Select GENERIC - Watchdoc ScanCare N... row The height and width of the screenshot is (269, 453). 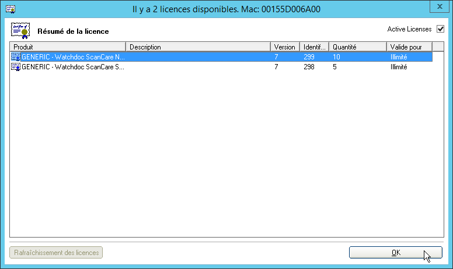click(x=221, y=56)
